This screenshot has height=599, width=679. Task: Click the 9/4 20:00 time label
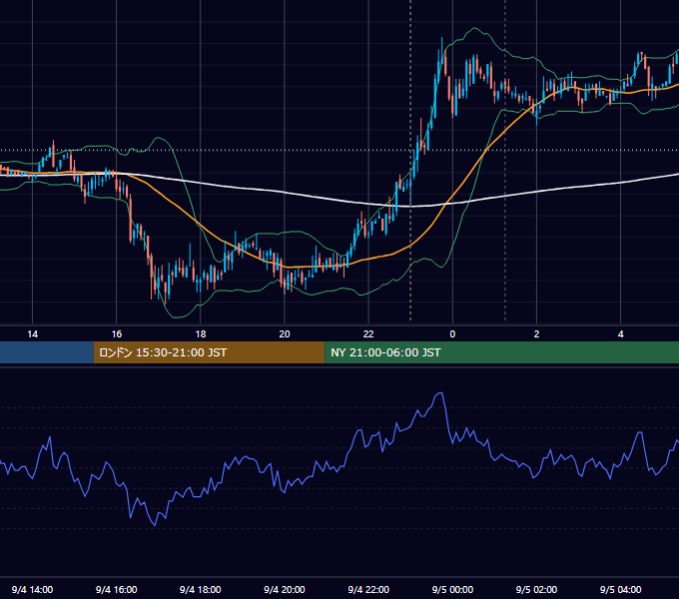(x=285, y=589)
